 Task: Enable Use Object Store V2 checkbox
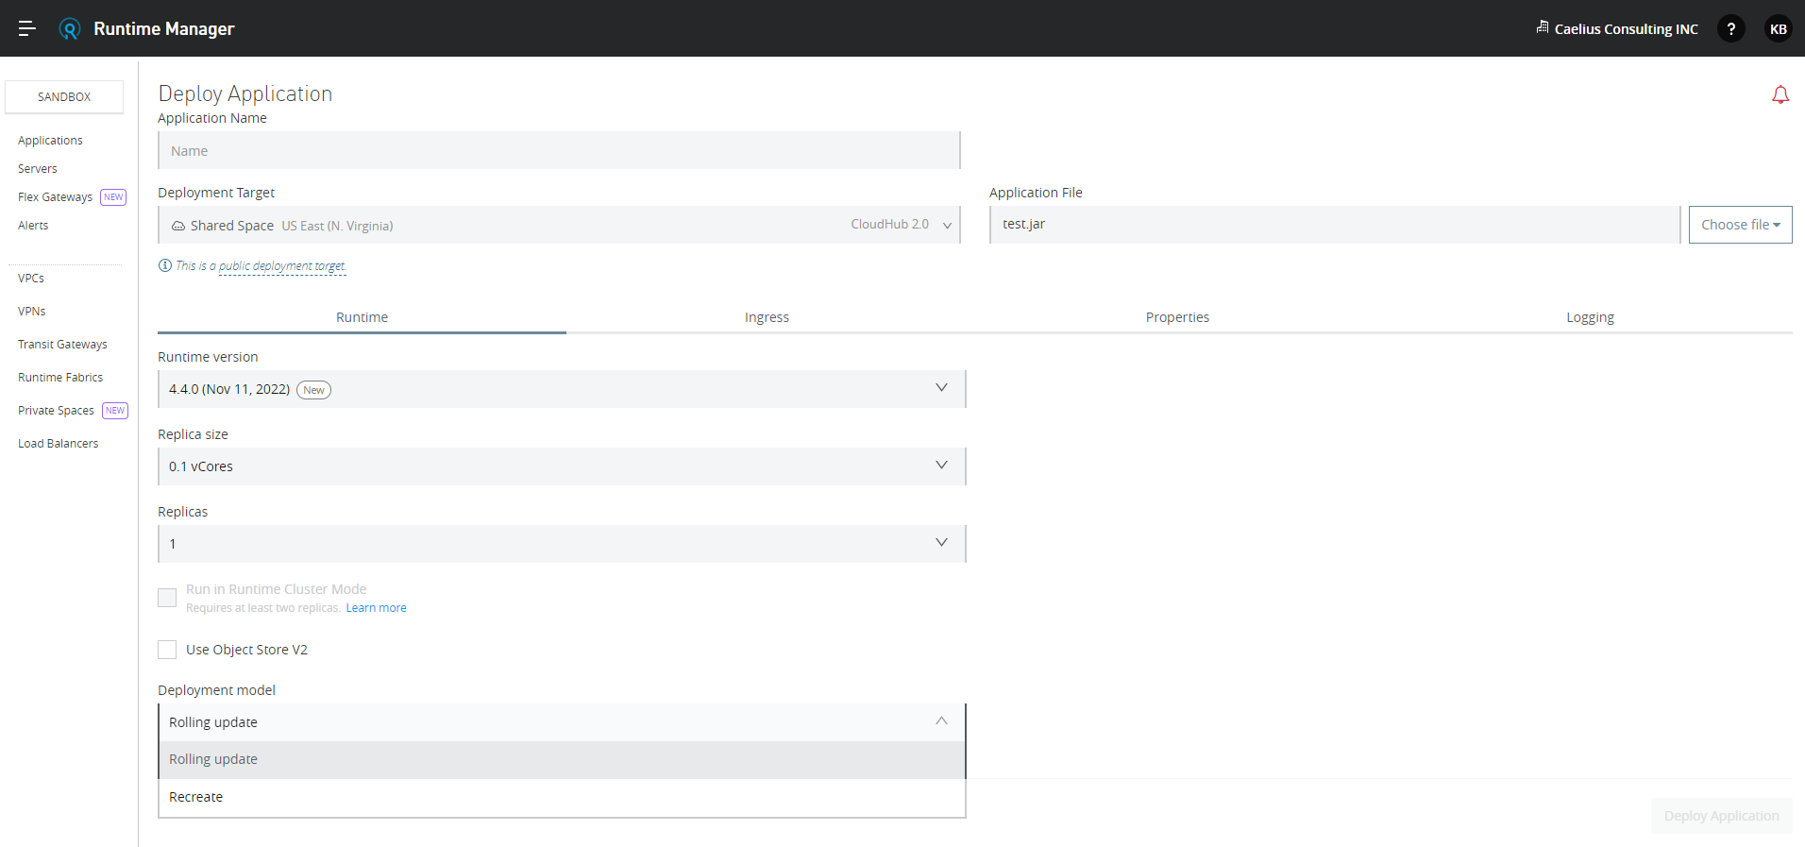[x=167, y=650]
